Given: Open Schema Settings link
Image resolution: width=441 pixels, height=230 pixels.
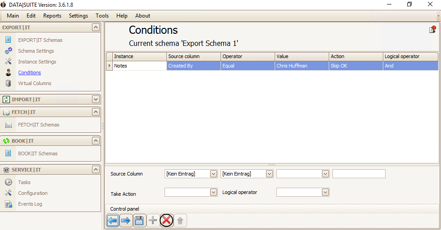Looking at the screenshot, I should (36, 51).
